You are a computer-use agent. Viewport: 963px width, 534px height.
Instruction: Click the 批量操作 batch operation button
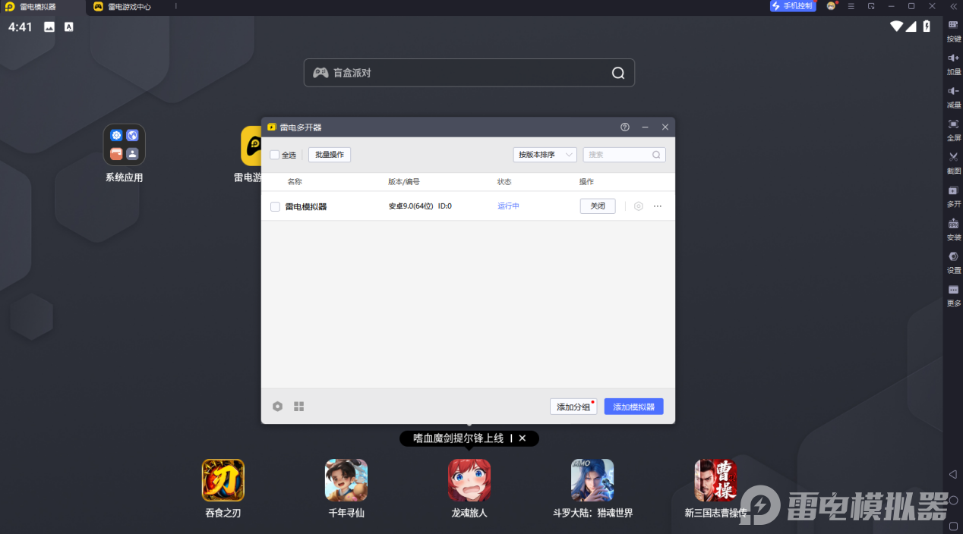(x=330, y=155)
